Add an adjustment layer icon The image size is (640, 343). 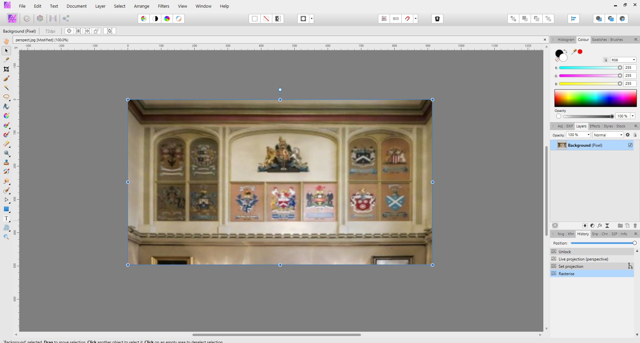tap(592, 226)
